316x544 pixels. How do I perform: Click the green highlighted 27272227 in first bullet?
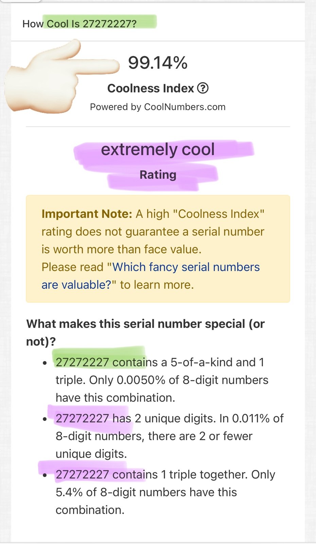tap(82, 362)
